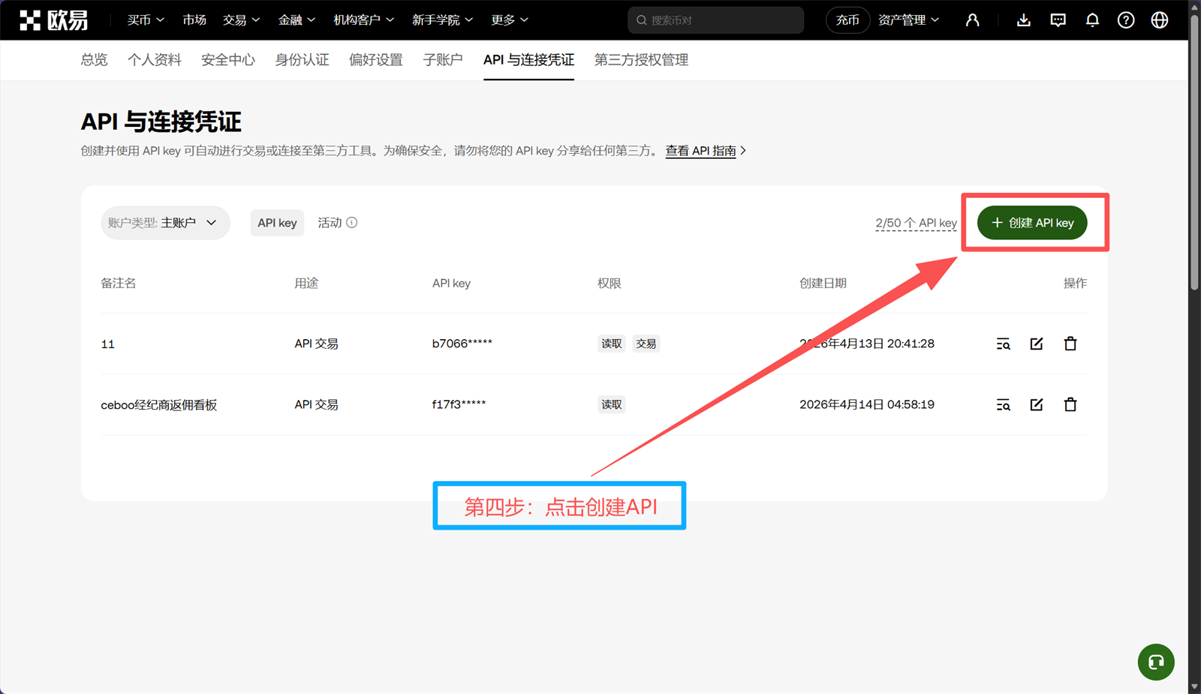Viewport: 1201px width, 694px height.
Task: Open the 资产管理 dropdown
Action: click(909, 20)
